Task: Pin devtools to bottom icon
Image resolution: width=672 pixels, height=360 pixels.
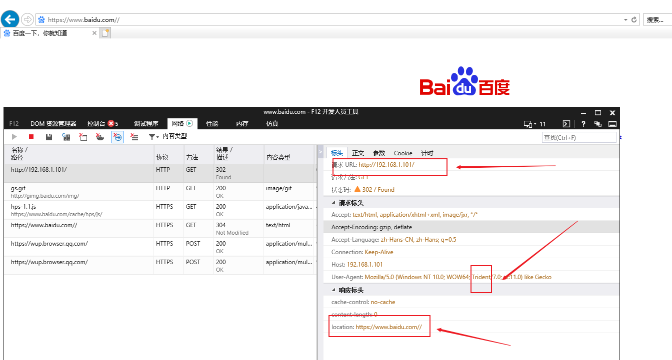Action: [x=612, y=124]
